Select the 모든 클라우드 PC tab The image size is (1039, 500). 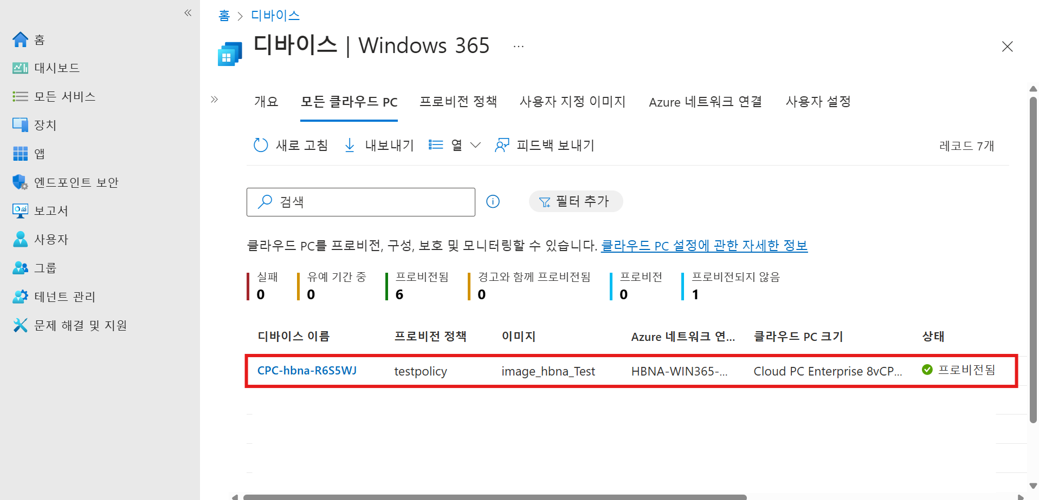(349, 102)
